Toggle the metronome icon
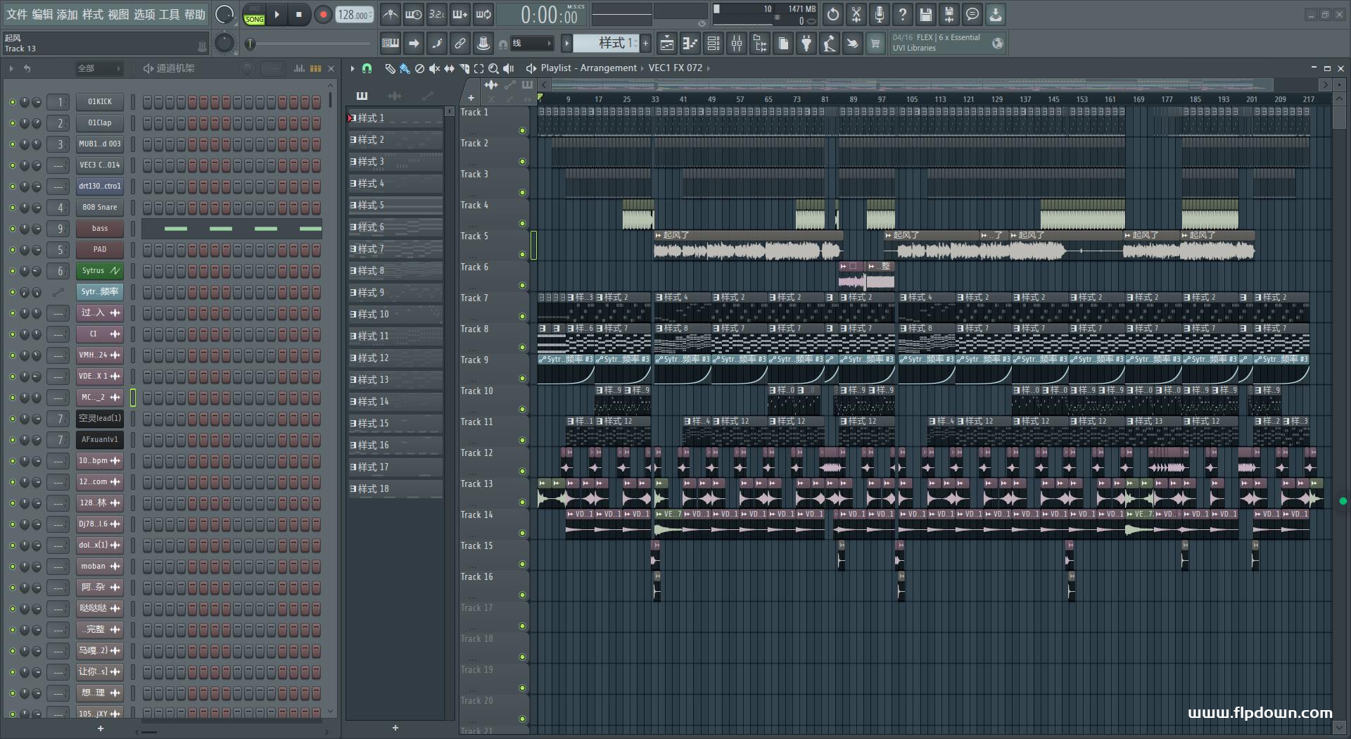 (390, 14)
